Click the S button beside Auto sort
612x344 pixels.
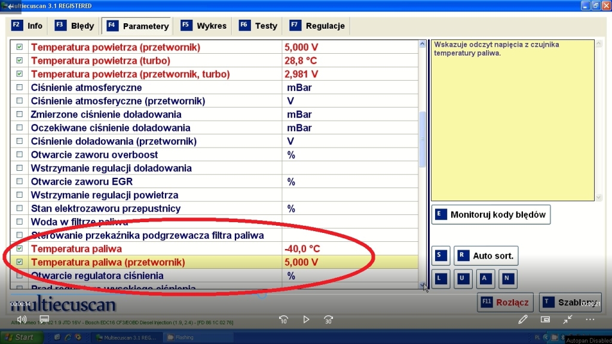coord(440,256)
